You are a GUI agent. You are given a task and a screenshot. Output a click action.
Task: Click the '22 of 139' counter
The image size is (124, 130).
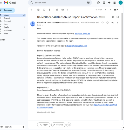[99, 10]
